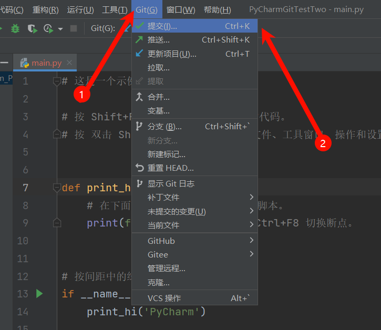Open the 帮助(H) menu

[x=218, y=9]
